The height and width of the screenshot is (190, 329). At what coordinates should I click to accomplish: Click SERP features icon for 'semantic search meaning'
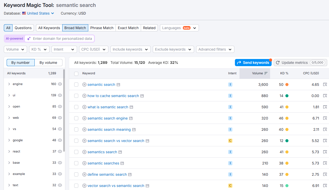(134, 129)
